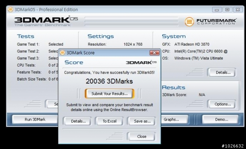
Task: Click the Tests section heading
Action: [x=26, y=36]
